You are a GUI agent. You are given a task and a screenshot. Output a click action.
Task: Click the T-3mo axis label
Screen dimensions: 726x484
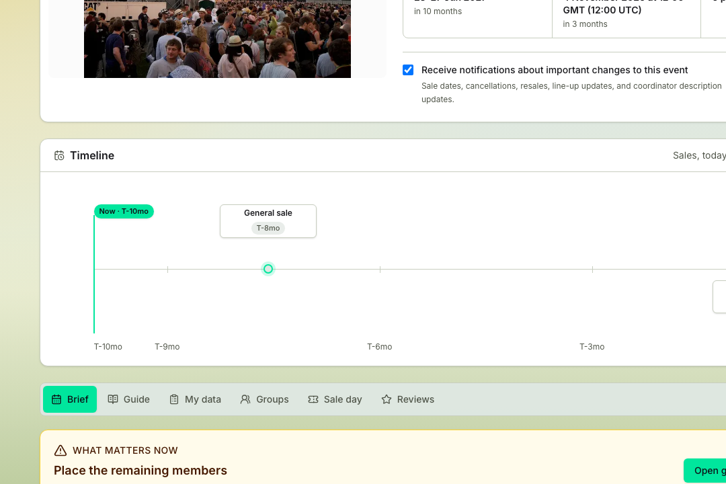click(x=592, y=346)
